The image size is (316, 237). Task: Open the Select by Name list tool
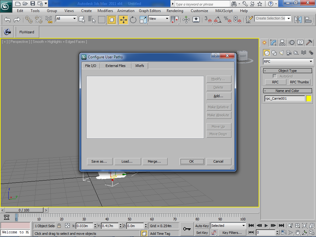pos(92,19)
